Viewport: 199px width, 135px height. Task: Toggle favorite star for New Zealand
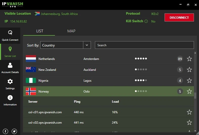point(189,70)
